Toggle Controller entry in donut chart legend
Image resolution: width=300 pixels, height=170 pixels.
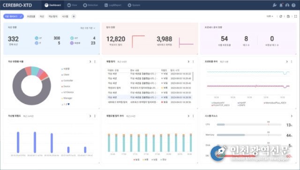point(67,81)
